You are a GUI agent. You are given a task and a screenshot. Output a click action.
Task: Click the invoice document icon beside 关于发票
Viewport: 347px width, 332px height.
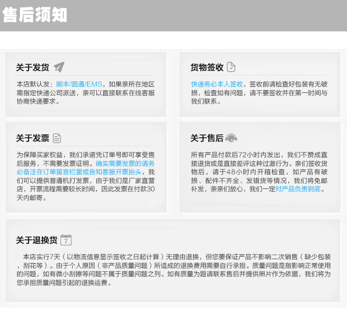[x=57, y=138]
